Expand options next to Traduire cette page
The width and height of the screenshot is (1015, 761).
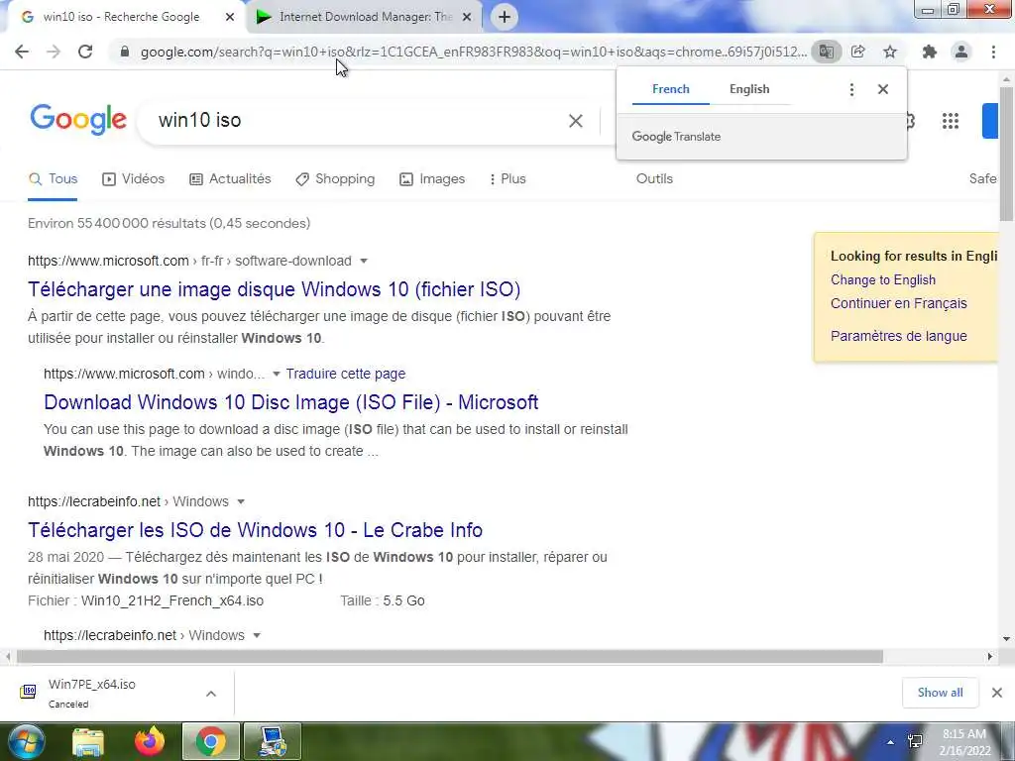(277, 374)
